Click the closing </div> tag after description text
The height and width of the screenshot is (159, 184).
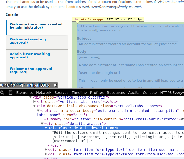tap(54, 145)
